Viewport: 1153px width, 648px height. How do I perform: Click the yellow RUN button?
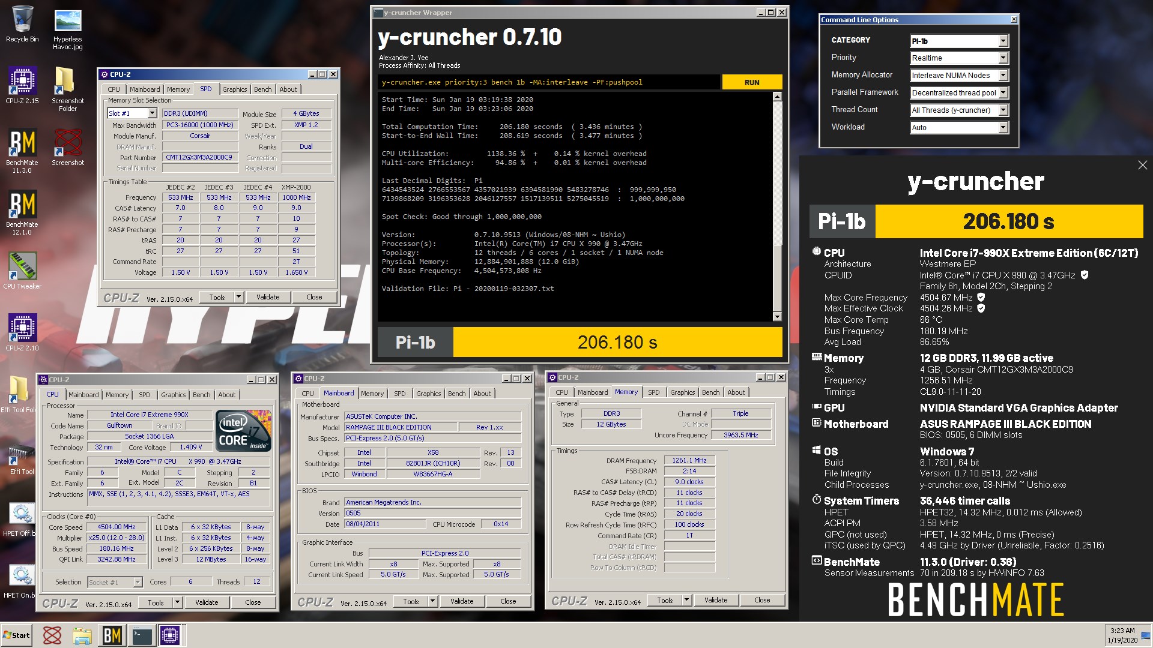tap(752, 82)
